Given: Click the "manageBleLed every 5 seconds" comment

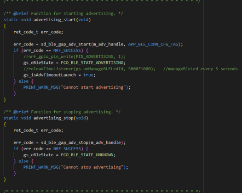Looking at the screenshot, I should point(201,69).
